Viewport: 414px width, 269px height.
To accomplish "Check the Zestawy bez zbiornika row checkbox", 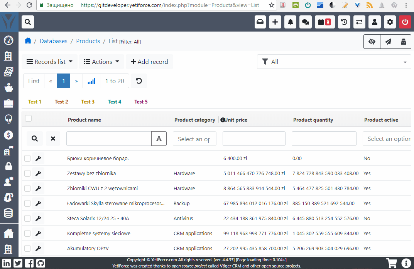I will click(27, 173).
